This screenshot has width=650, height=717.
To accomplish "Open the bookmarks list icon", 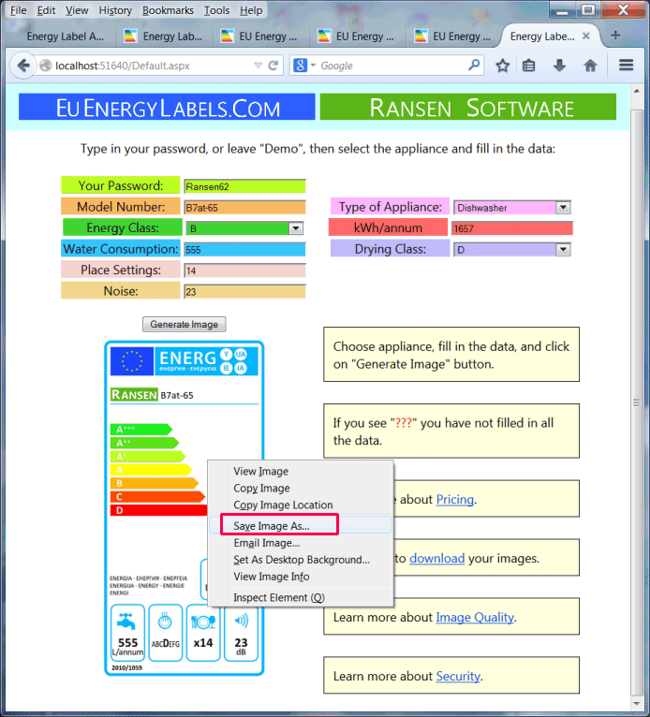I will (x=529, y=66).
